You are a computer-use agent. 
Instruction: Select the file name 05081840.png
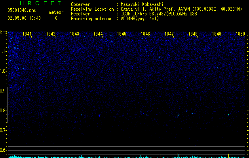click(x=22, y=11)
